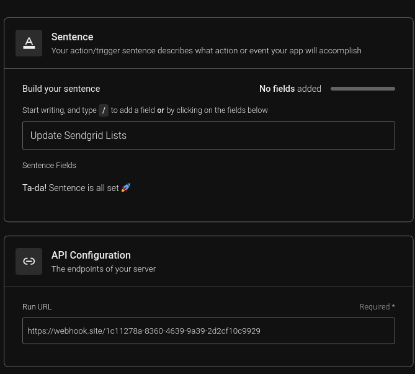The width and height of the screenshot is (415, 374).
Task: Click inside the Update Sendgrid Lists sentence field
Action: pyautogui.click(x=208, y=135)
